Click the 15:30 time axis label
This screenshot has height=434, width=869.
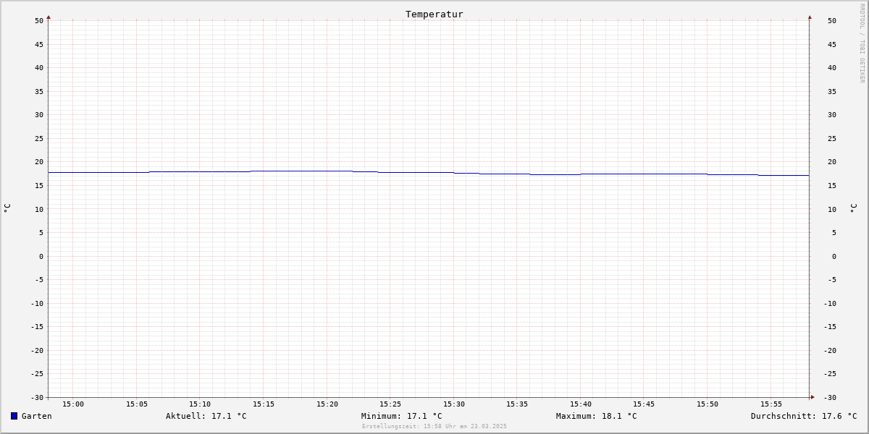tap(454, 404)
